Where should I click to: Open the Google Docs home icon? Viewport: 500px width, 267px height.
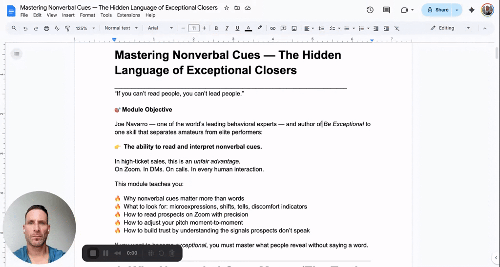click(11, 11)
